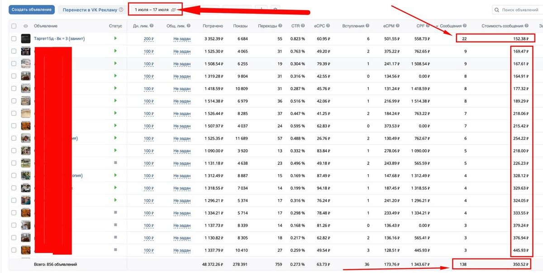Edit 100 ₽ daily limit of ad spending 1 337.79 ₽

click(x=148, y=250)
